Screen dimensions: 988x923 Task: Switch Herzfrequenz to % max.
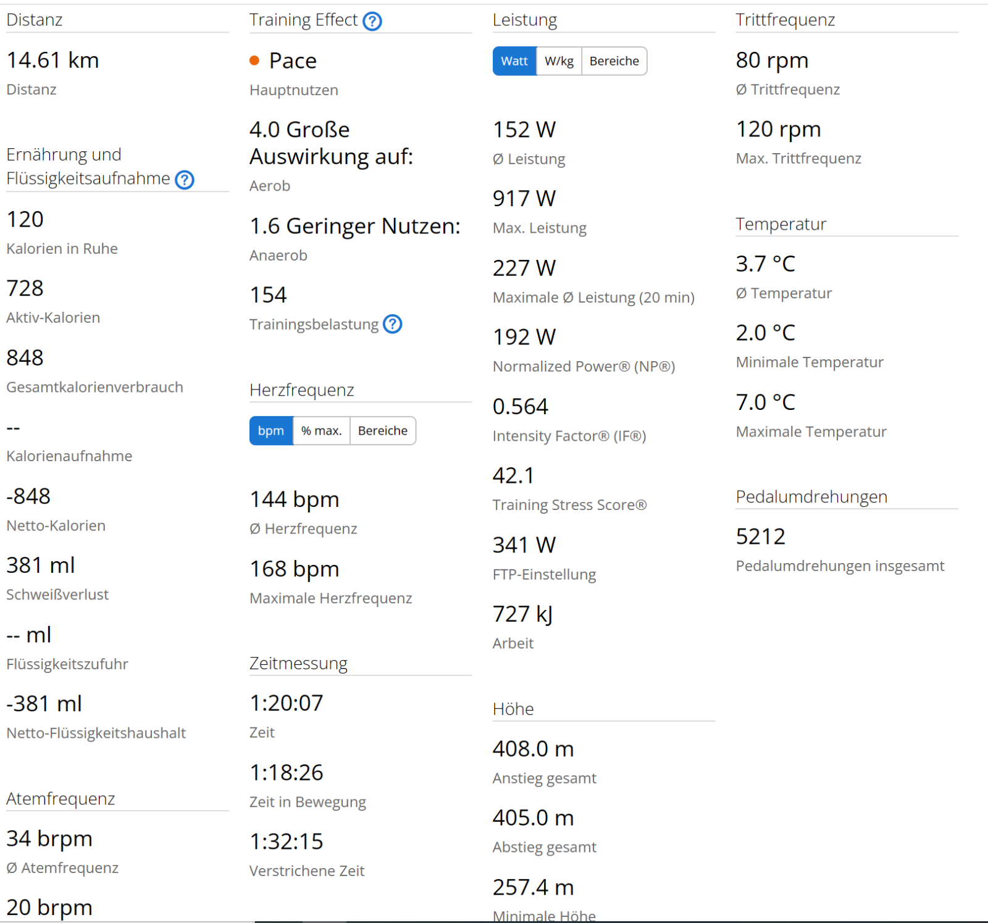321,431
